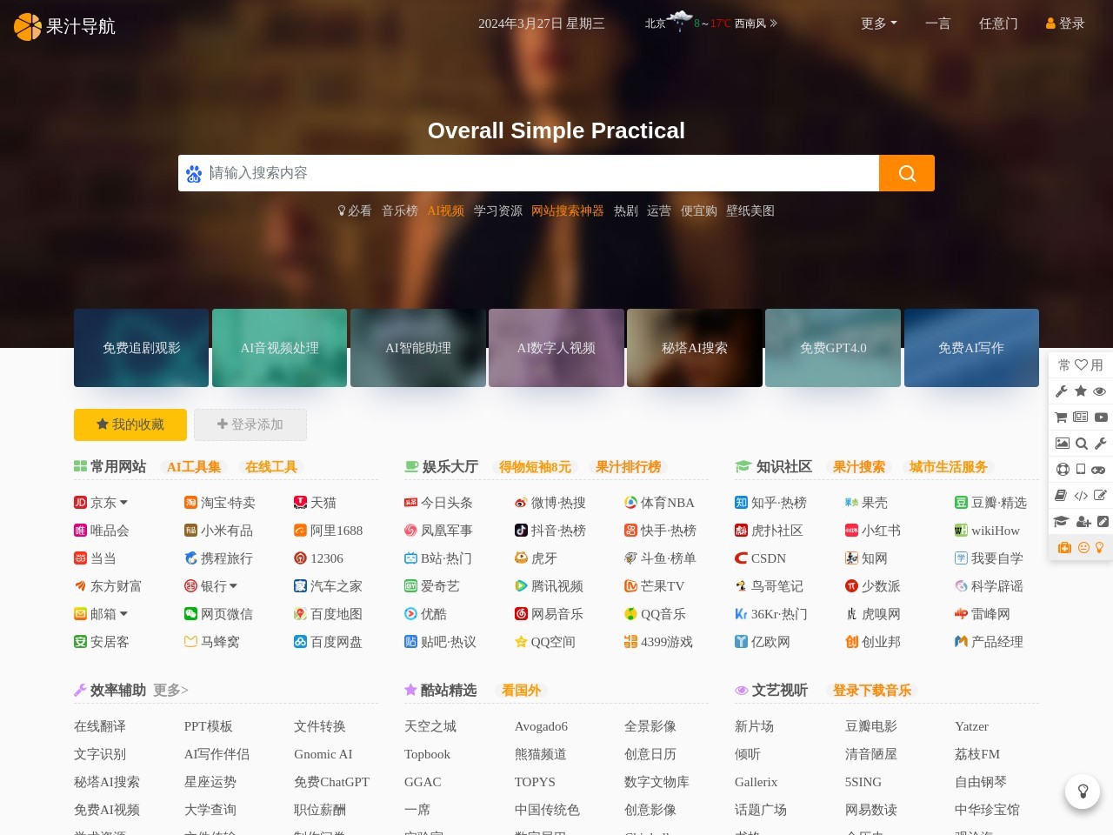Click the 我的收藏 button
This screenshot has height=835, width=1113.
pos(130,424)
